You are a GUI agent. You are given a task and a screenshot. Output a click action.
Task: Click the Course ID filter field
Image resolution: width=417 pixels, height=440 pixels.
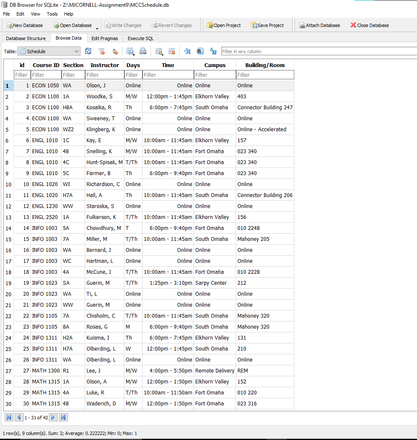click(x=46, y=75)
